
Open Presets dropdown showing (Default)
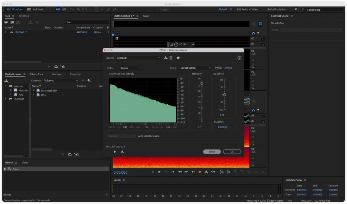pyautogui.click(x=138, y=58)
